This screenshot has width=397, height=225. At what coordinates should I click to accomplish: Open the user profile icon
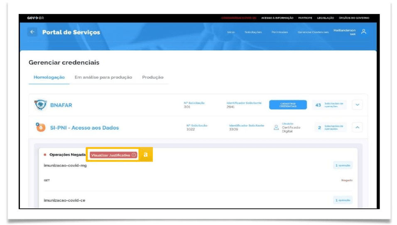(x=364, y=32)
